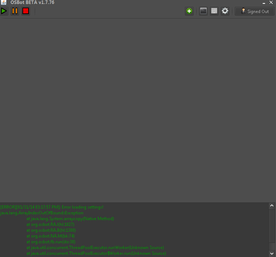
Task: Click the 'org.osbot.fb.run(do:38)' stack line
Action: pos(51,242)
